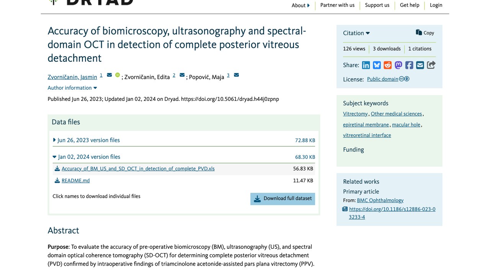This screenshot has height=276, width=490.
Task: Click the Download full dataset button
Action: tap(283, 199)
